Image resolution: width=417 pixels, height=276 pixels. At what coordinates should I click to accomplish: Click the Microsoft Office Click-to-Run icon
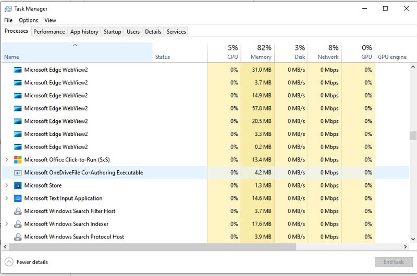(18, 160)
